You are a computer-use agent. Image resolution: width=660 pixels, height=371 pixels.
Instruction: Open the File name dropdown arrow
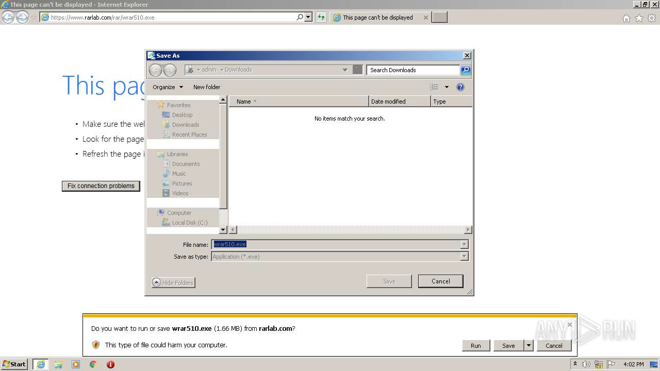coord(464,245)
